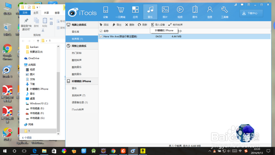
Task: Open the 视频 (Video) section
Action: click(x=180, y=12)
